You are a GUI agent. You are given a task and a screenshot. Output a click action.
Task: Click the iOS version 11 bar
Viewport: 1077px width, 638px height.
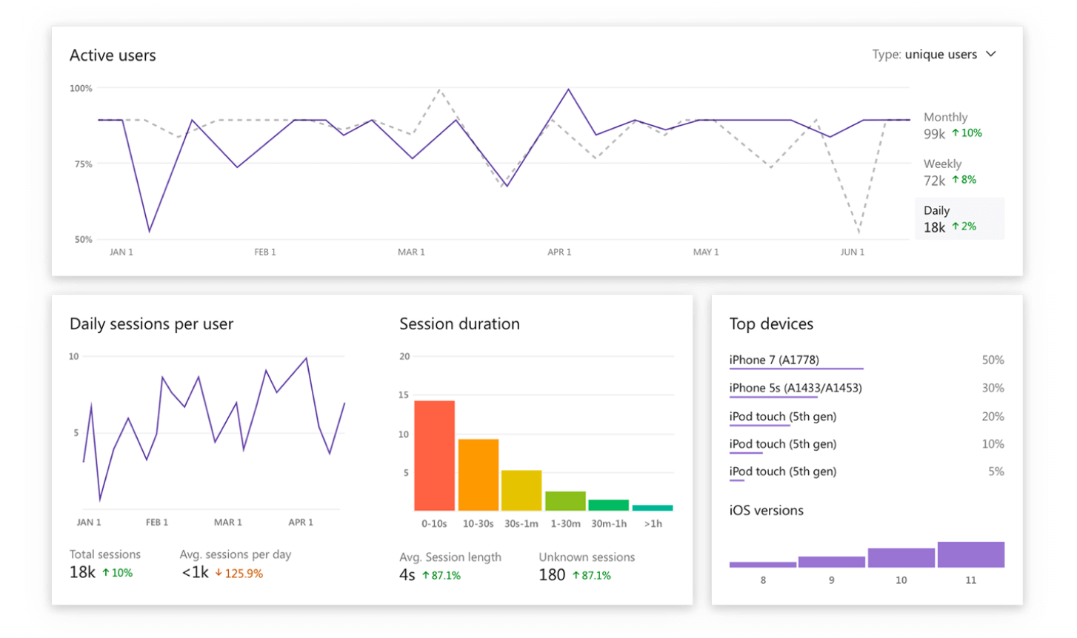970,554
